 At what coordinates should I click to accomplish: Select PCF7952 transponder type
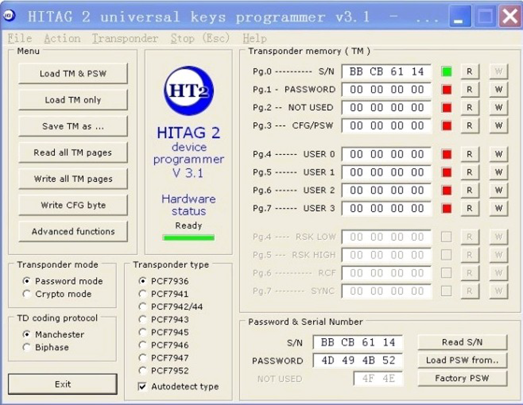(x=143, y=370)
